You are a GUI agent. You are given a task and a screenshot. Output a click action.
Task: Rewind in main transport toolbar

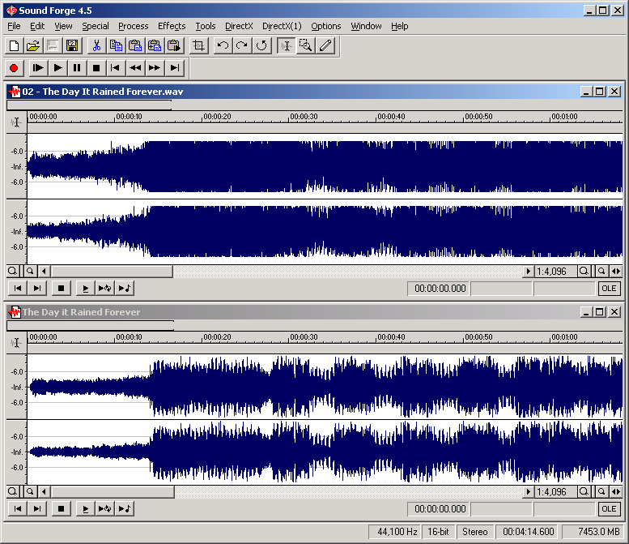(135, 68)
